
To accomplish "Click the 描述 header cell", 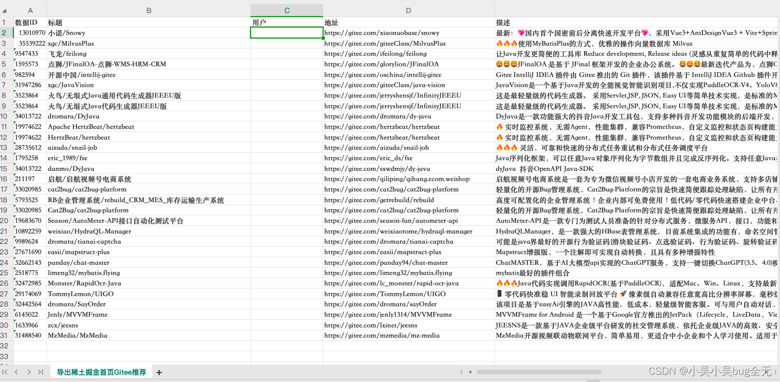I will point(637,23).
